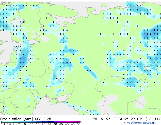
Task: Click the 0.1 to 0.5 mm legend swatch
Action: pos(4,122)
